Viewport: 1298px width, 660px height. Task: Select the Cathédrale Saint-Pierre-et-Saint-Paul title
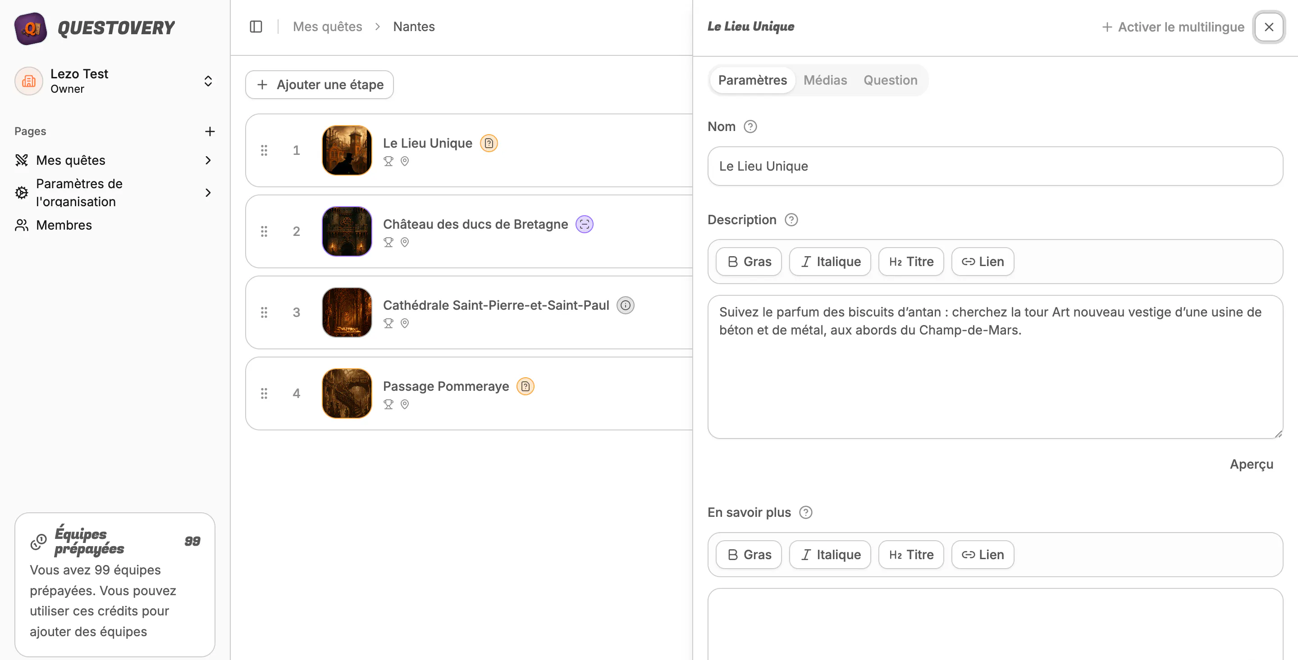[x=496, y=306]
